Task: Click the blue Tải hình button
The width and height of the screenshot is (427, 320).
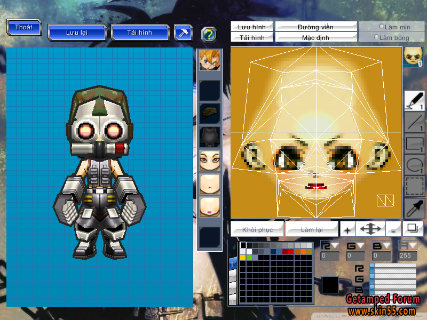Action: coord(140,33)
